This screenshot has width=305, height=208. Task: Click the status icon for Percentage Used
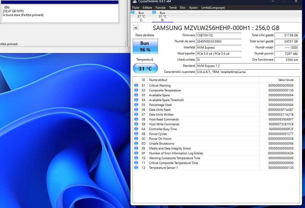[136, 105]
